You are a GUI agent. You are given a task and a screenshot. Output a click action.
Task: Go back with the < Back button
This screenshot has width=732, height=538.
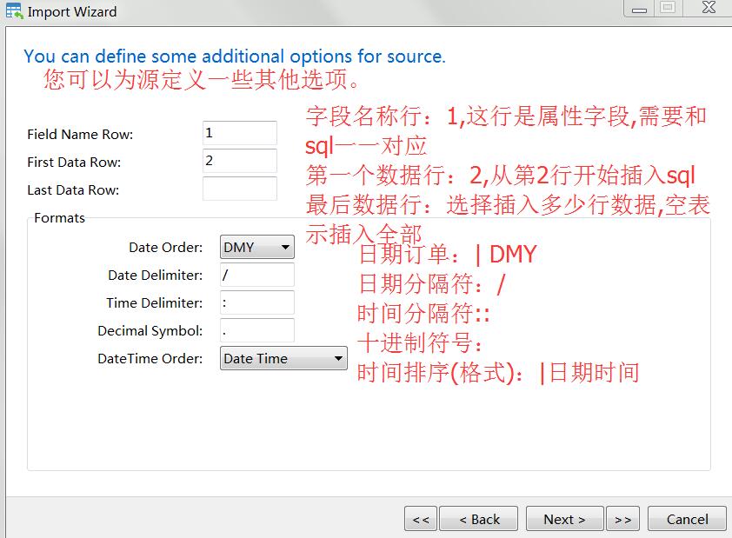point(478,519)
